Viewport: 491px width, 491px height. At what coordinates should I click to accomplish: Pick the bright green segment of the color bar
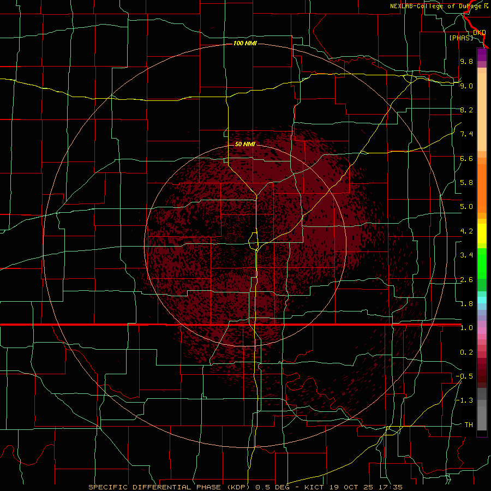tap(482, 263)
